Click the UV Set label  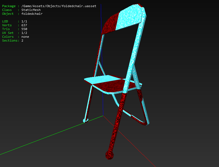8,33
